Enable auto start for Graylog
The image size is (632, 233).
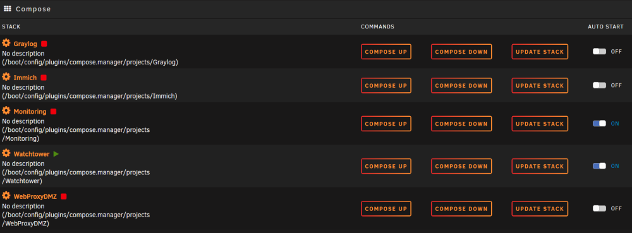tap(599, 52)
